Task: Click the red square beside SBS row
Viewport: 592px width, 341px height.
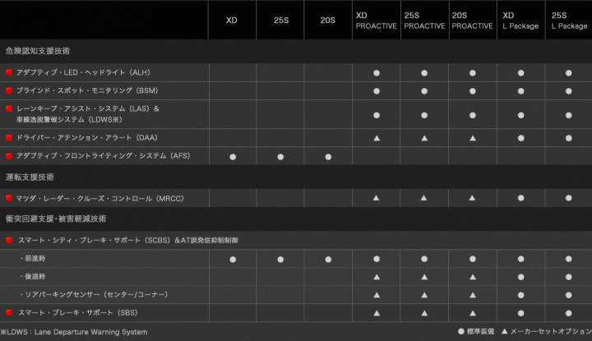Action: pos(9,313)
